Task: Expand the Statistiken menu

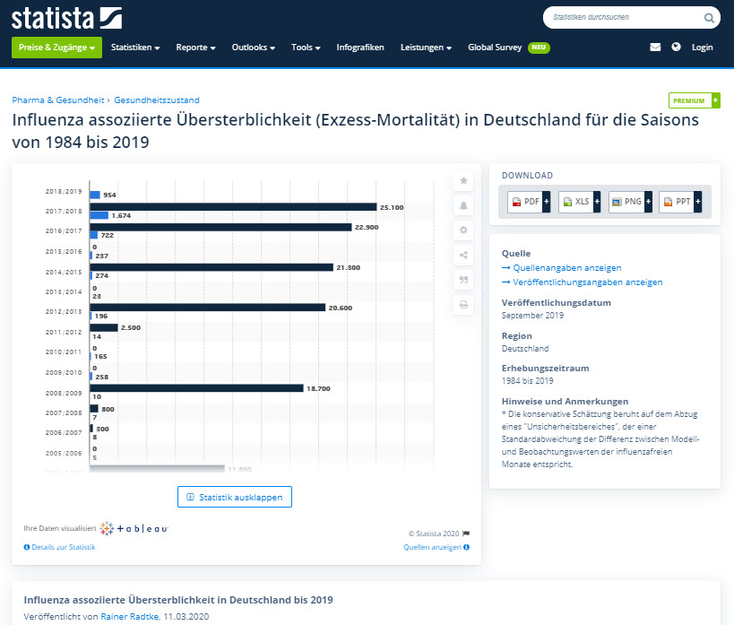Action: pos(135,48)
